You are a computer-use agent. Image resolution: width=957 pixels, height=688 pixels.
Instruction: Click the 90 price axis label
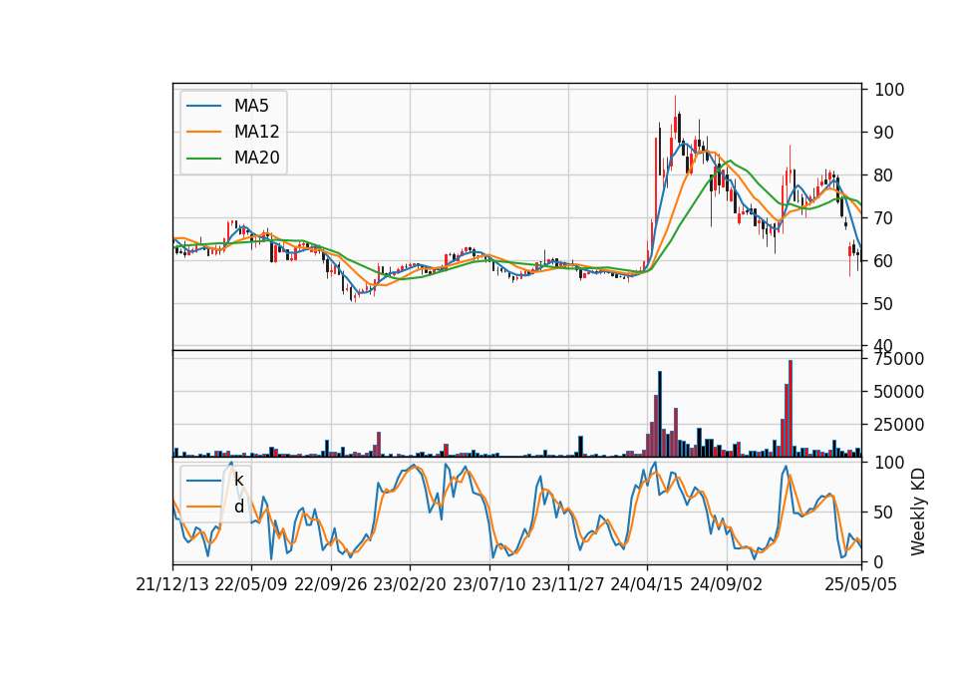882,133
